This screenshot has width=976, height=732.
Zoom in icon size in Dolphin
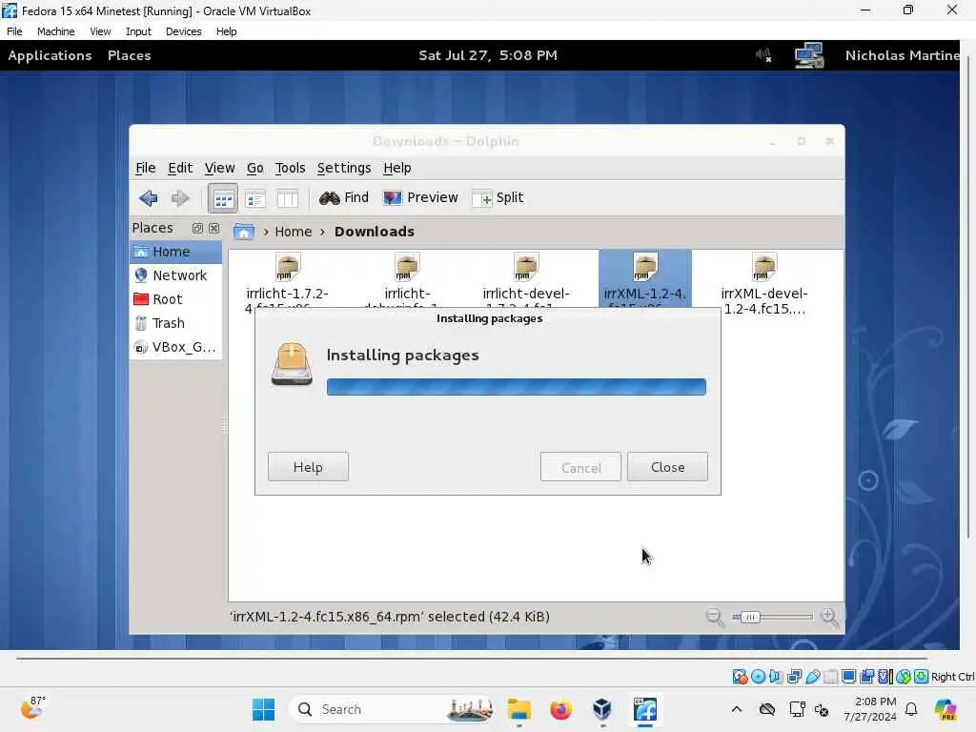[830, 618]
